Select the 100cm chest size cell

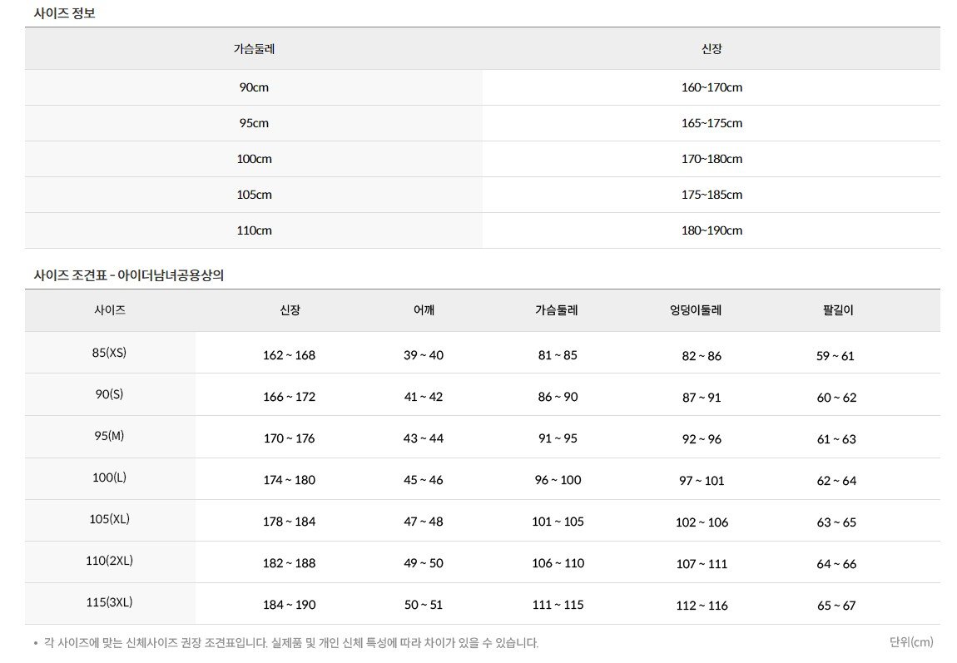pos(254,159)
